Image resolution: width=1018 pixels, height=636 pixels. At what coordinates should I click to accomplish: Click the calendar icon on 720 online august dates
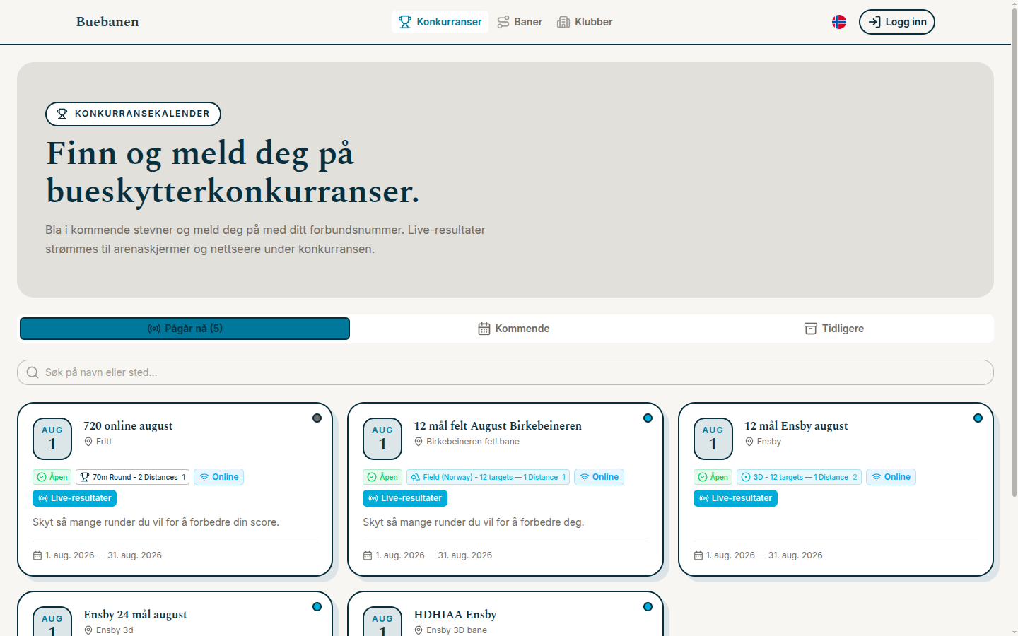pyautogui.click(x=37, y=555)
